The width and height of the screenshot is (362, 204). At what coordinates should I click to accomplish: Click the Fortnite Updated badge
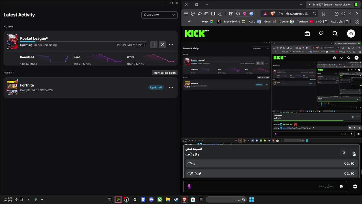click(x=156, y=87)
